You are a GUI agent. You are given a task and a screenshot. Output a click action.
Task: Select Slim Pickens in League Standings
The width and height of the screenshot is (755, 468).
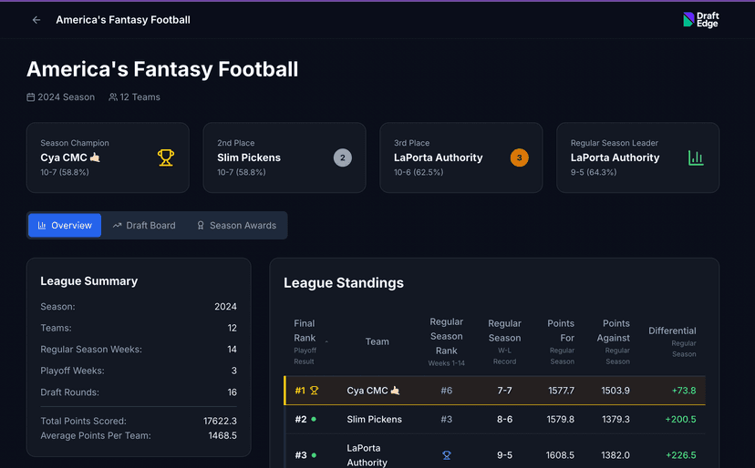point(374,420)
